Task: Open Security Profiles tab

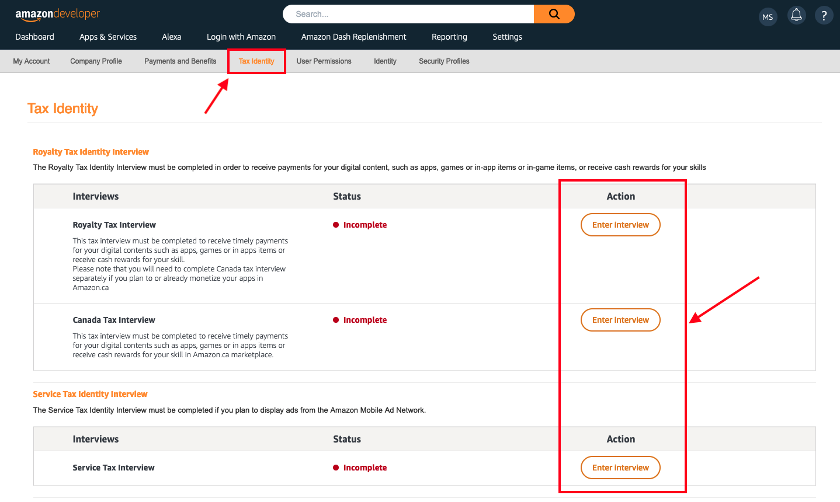Action: [445, 61]
